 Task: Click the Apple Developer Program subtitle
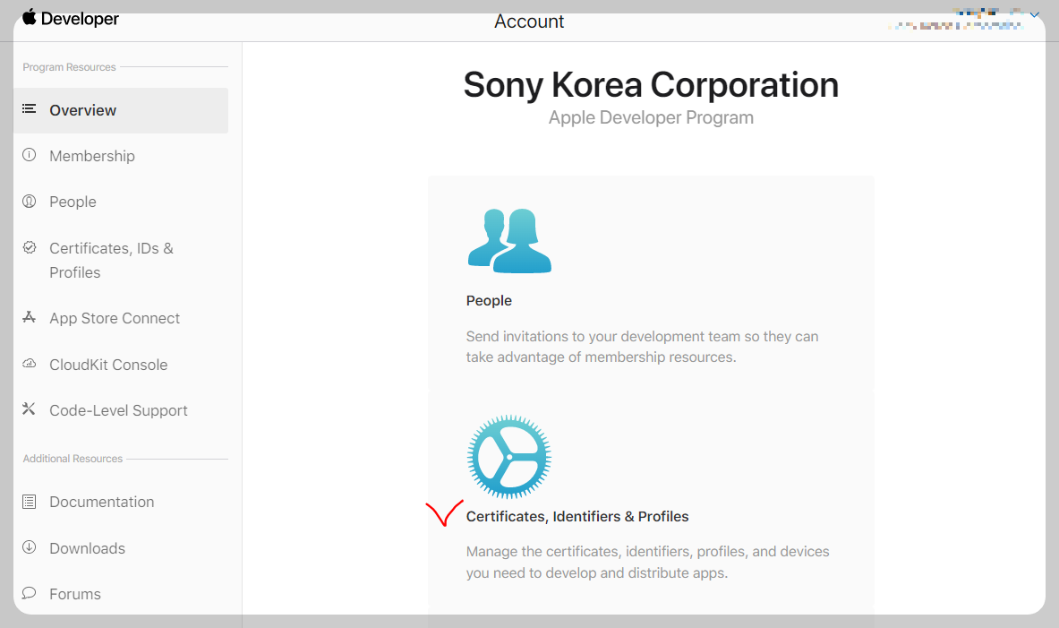651,117
